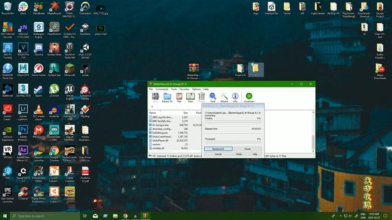392x220 pixels.
Task: Select the Adobe Photoshop desktop icon
Action: [x=23, y=133]
